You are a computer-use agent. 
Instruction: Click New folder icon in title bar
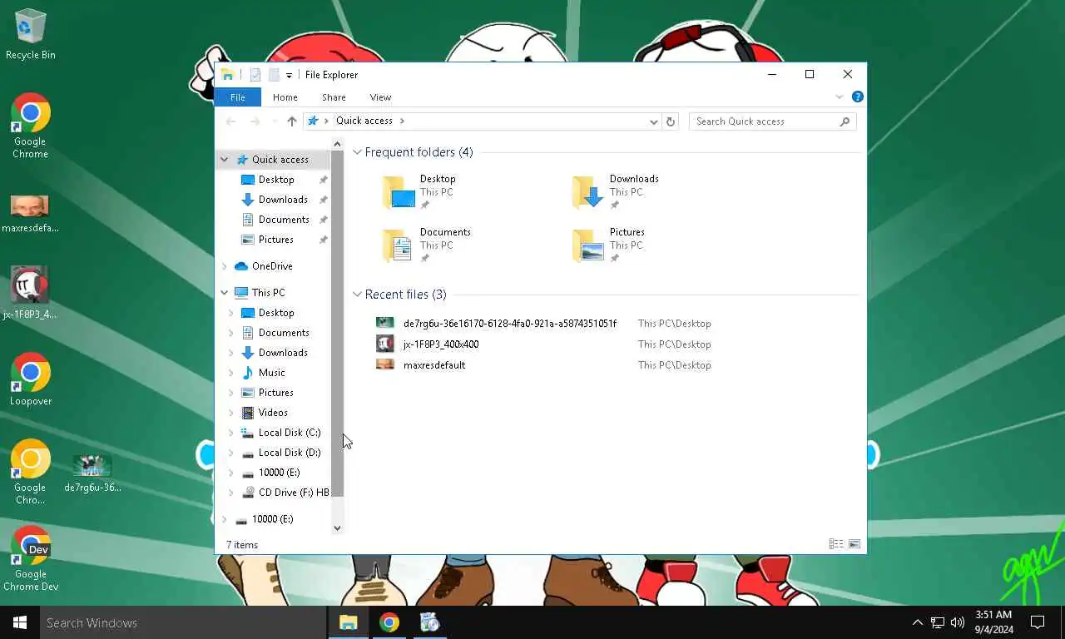pos(274,75)
